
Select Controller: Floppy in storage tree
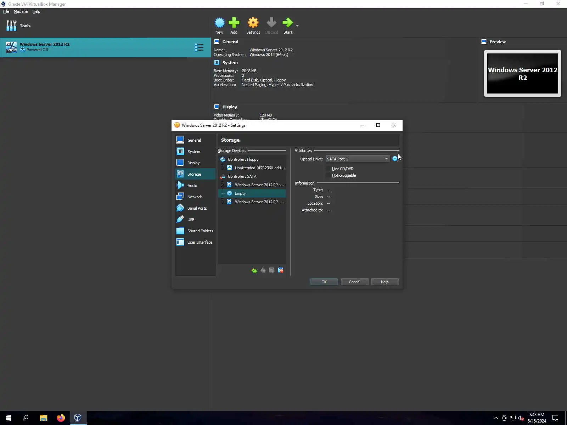(252, 159)
